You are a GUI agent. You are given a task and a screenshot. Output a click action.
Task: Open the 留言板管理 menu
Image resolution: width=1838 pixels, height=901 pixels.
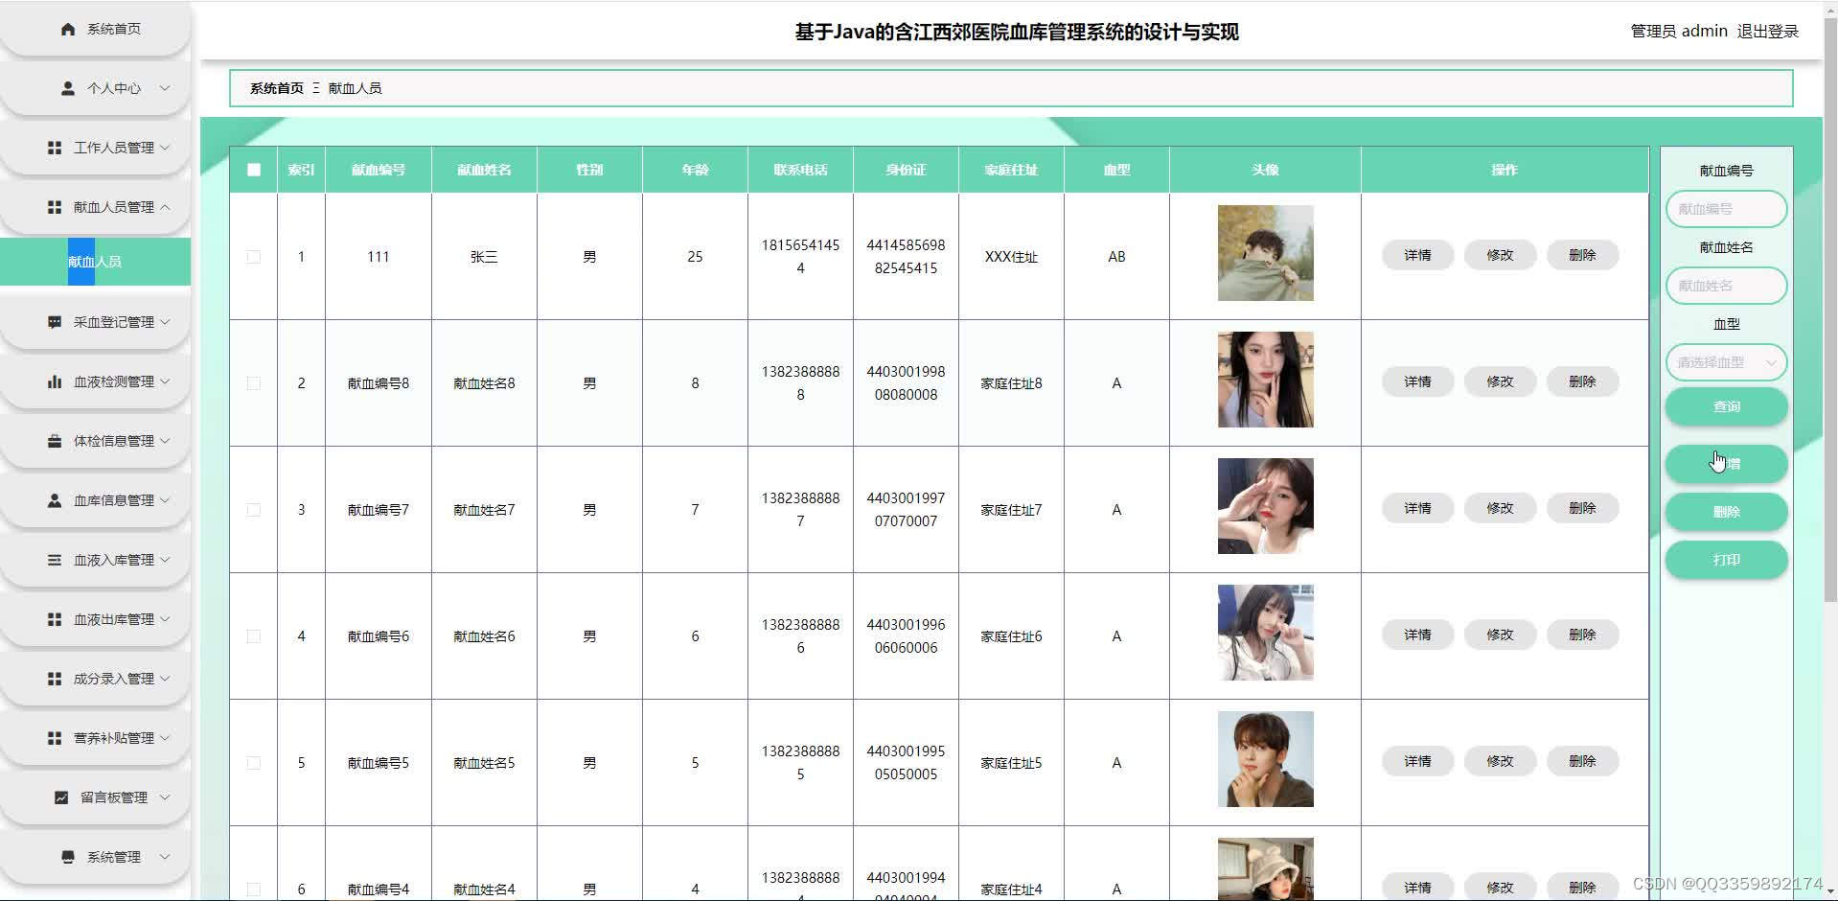pos(95,797)
